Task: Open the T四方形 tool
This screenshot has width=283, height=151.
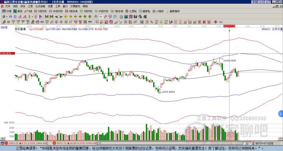Action: [86, 11]
